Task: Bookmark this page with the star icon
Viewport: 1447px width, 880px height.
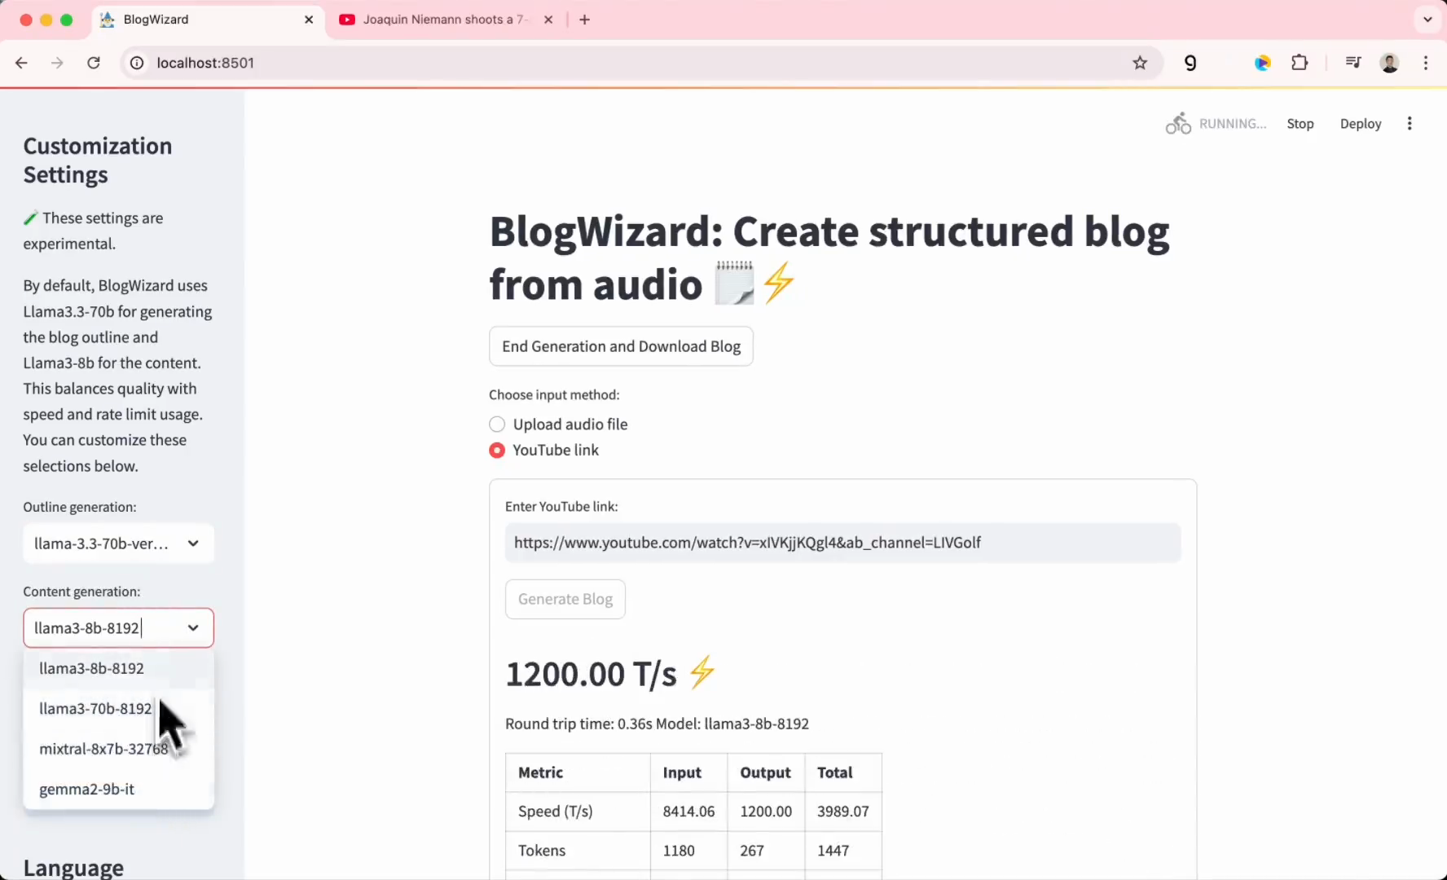Action: (1140, 63)
